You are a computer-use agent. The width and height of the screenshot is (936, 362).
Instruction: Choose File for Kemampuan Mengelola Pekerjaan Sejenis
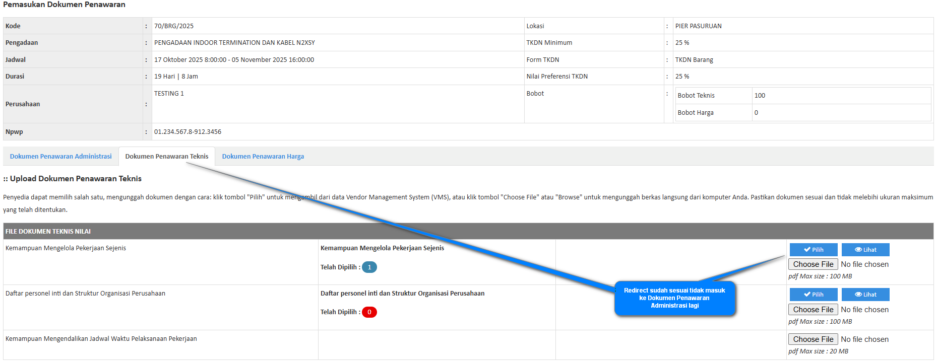pos(813,264)
